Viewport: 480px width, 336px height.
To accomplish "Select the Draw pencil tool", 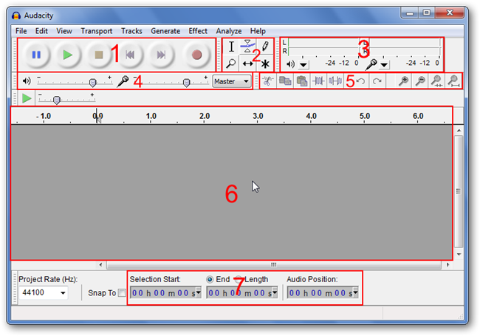I will (x=265, y=47).
